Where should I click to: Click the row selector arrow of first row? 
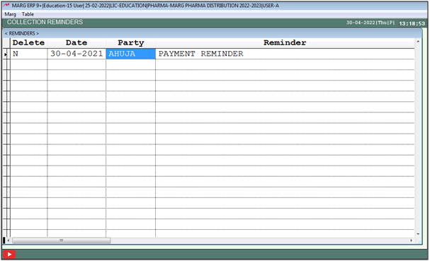6,54
